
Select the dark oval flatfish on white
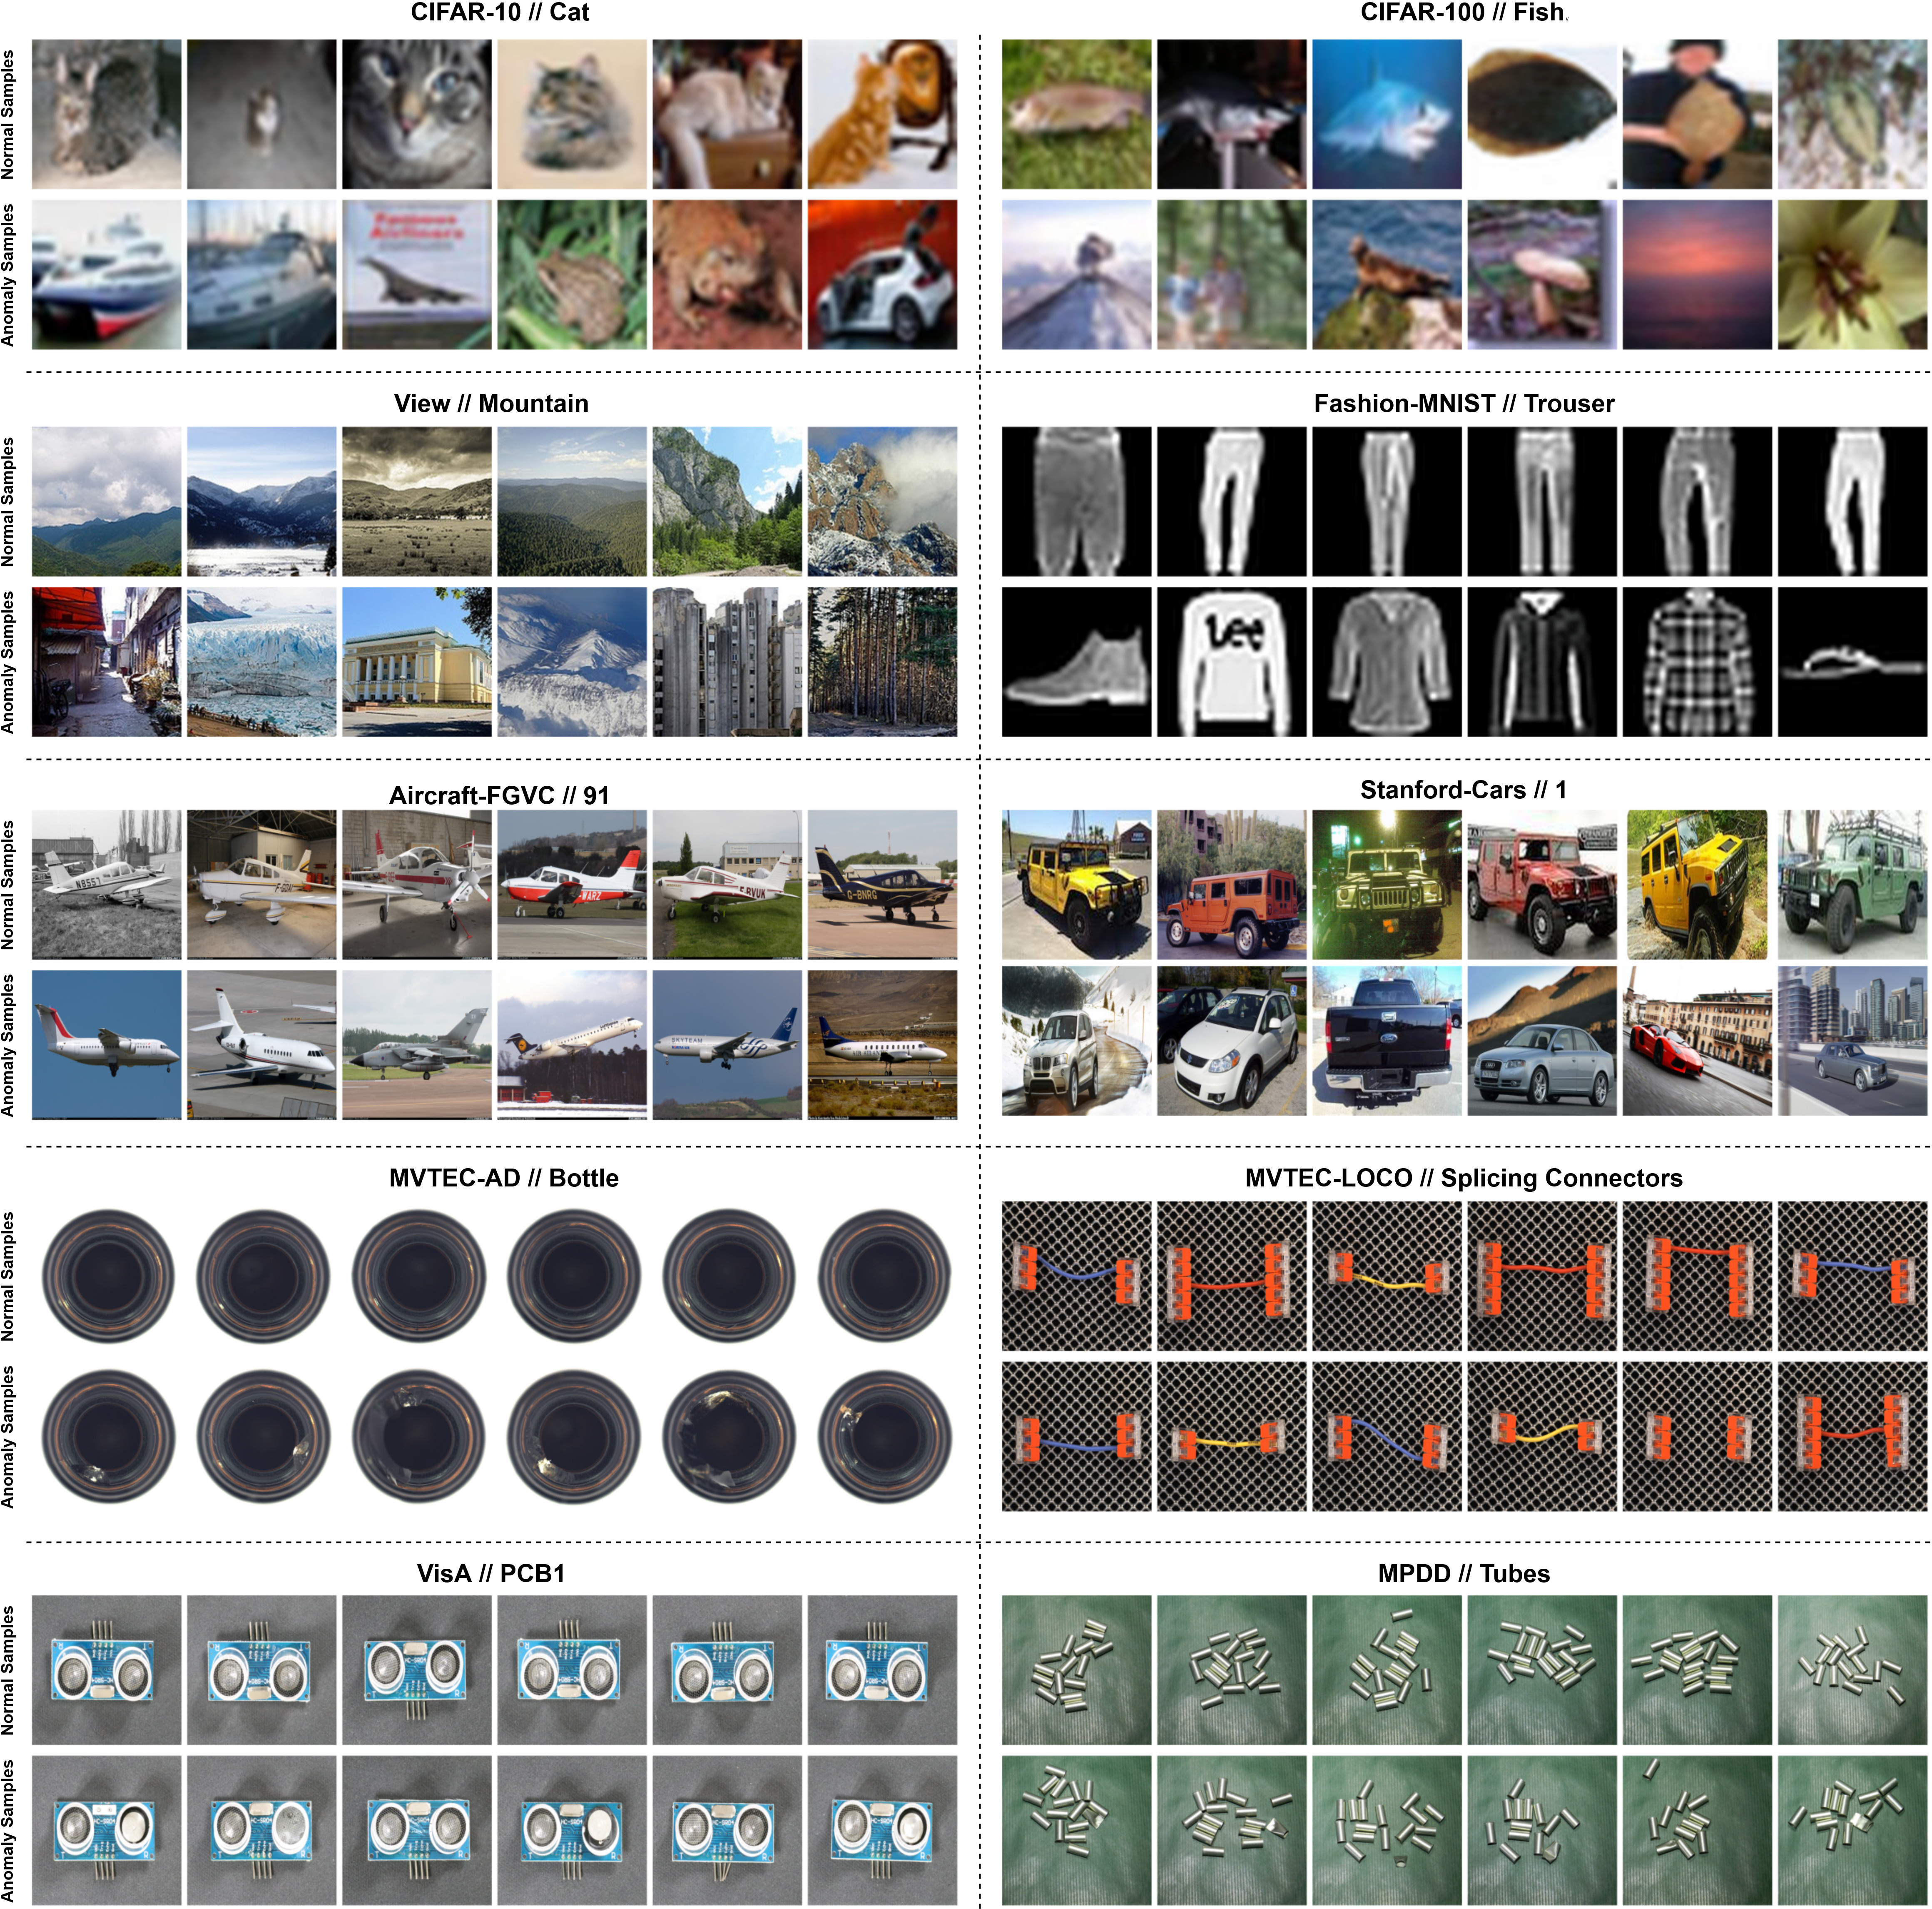click(1542, 114)
